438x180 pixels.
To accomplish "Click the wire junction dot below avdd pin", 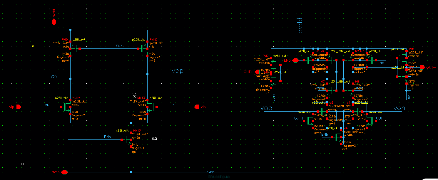I will click(x=70, y=30).
